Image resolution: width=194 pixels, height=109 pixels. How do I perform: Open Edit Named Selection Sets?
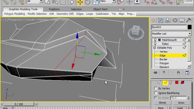(179, 2)
